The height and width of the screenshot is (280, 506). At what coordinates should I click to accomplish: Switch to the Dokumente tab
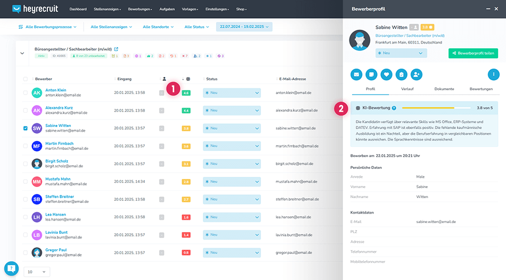point(444,89)
